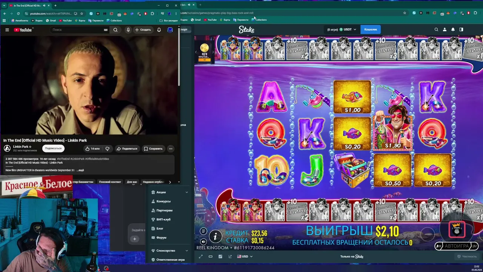483x272 pixels.
Task: Select the Для вас chip
Action: (132, 182)
